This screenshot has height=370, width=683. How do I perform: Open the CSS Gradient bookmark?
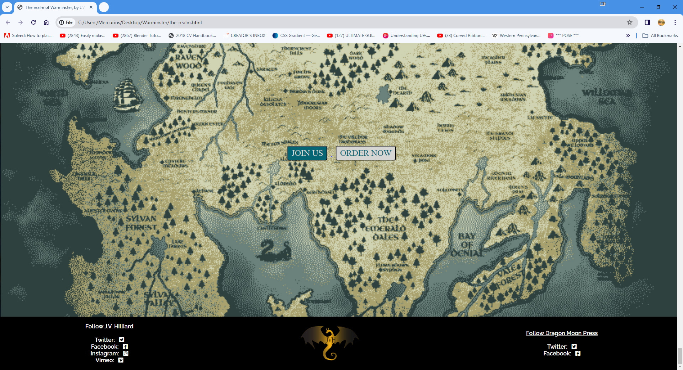(x=296, y=36)
